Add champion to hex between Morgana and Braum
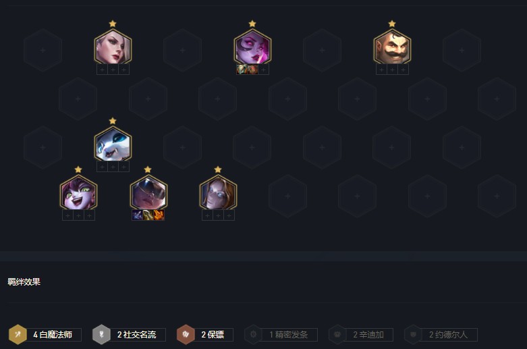This screenshot has height=349, width=527. point(322,50)
